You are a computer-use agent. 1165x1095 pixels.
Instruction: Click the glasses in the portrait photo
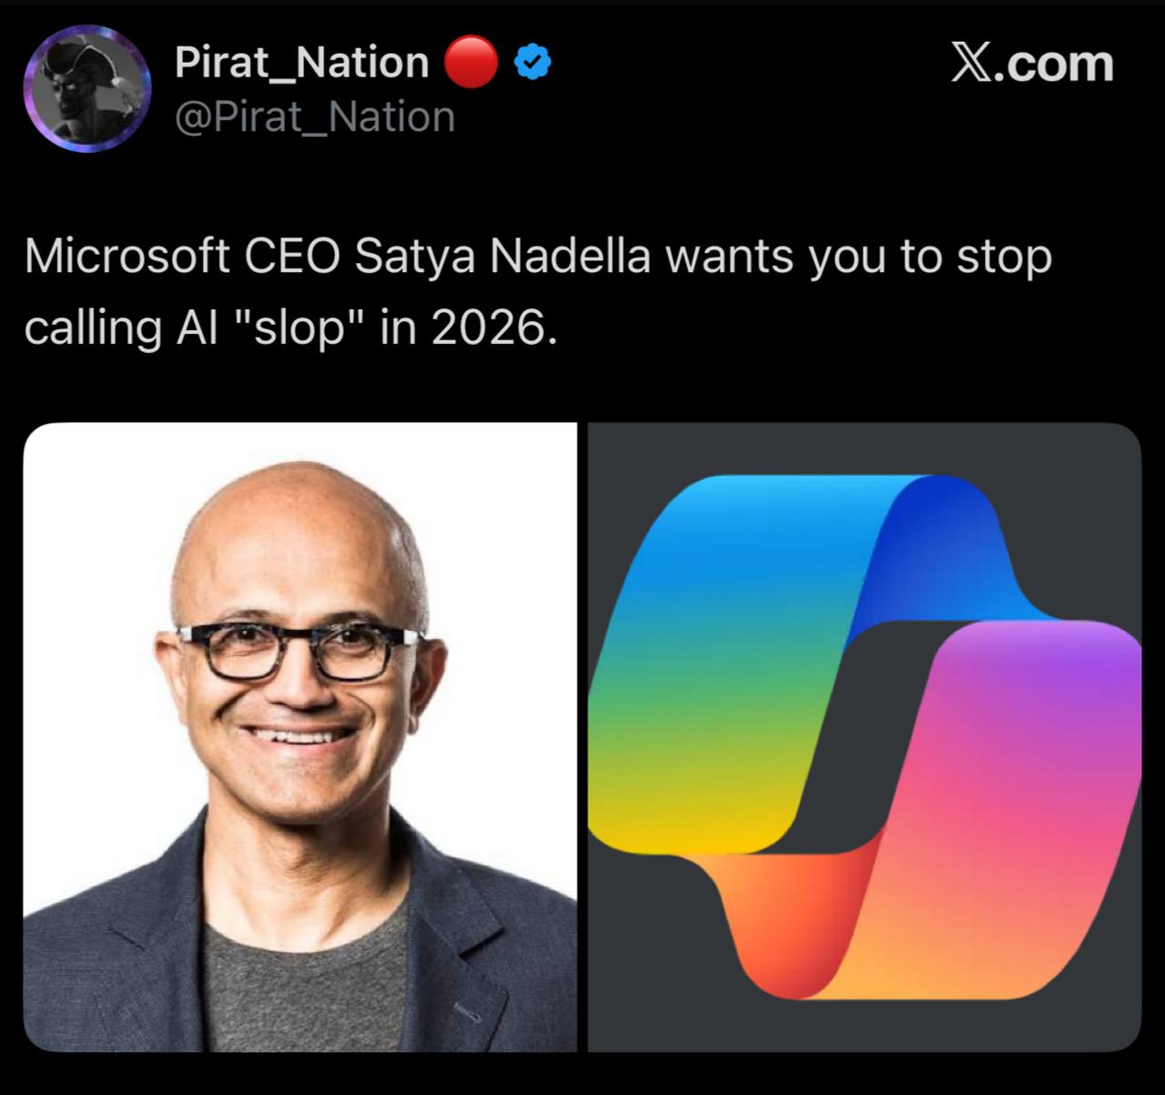(x=300, y=649)
